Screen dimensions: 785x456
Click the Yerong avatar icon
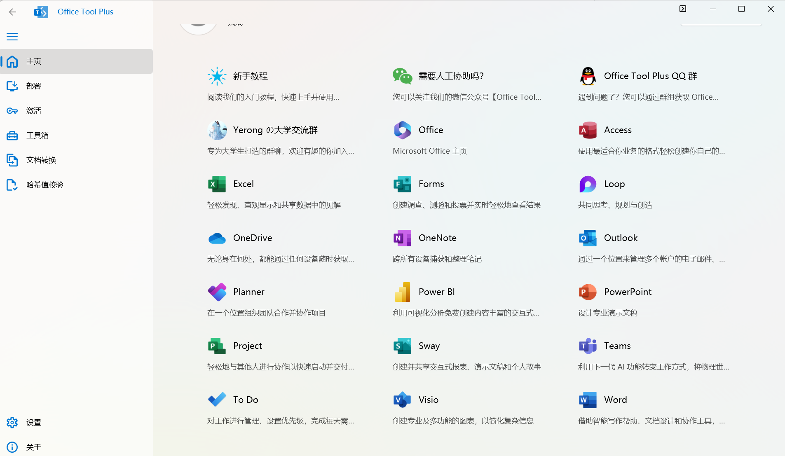[217, 130]
